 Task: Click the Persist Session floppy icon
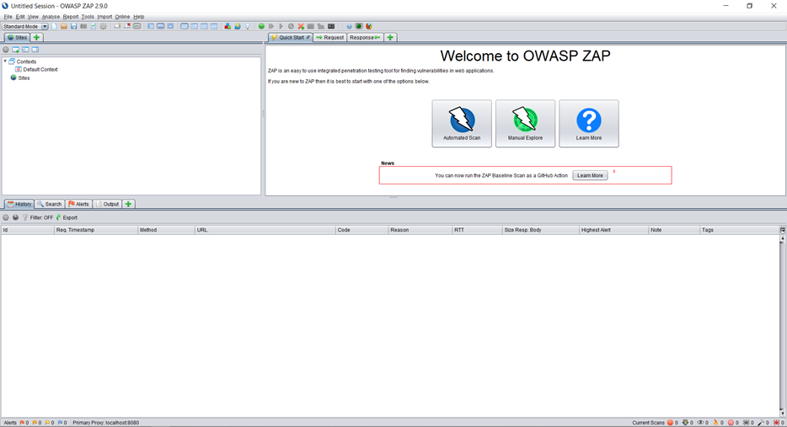pos(73,26)
